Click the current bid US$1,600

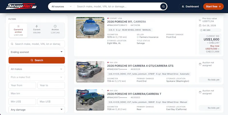click(211, 39)
